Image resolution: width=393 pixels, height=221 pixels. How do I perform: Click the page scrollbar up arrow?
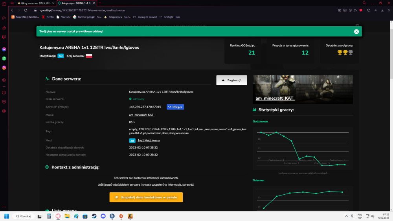click(391, 22)
